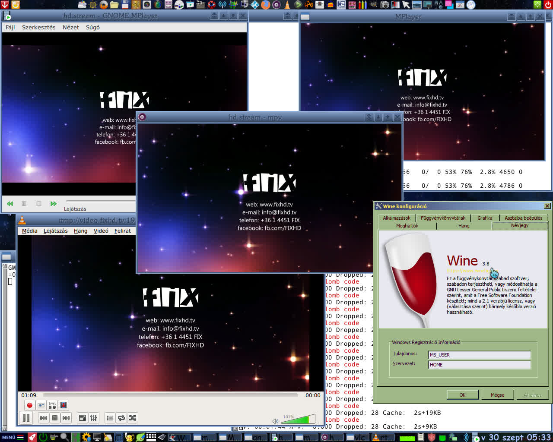Click green power icon in taskbar
Screen dimensions: 553x442
(x=43, y=437)
